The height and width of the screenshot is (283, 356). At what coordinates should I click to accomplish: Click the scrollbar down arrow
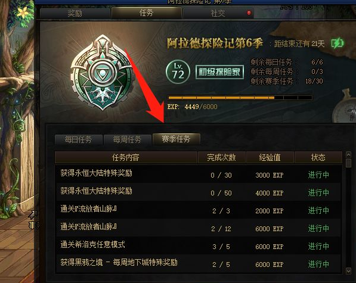[348, 270]
